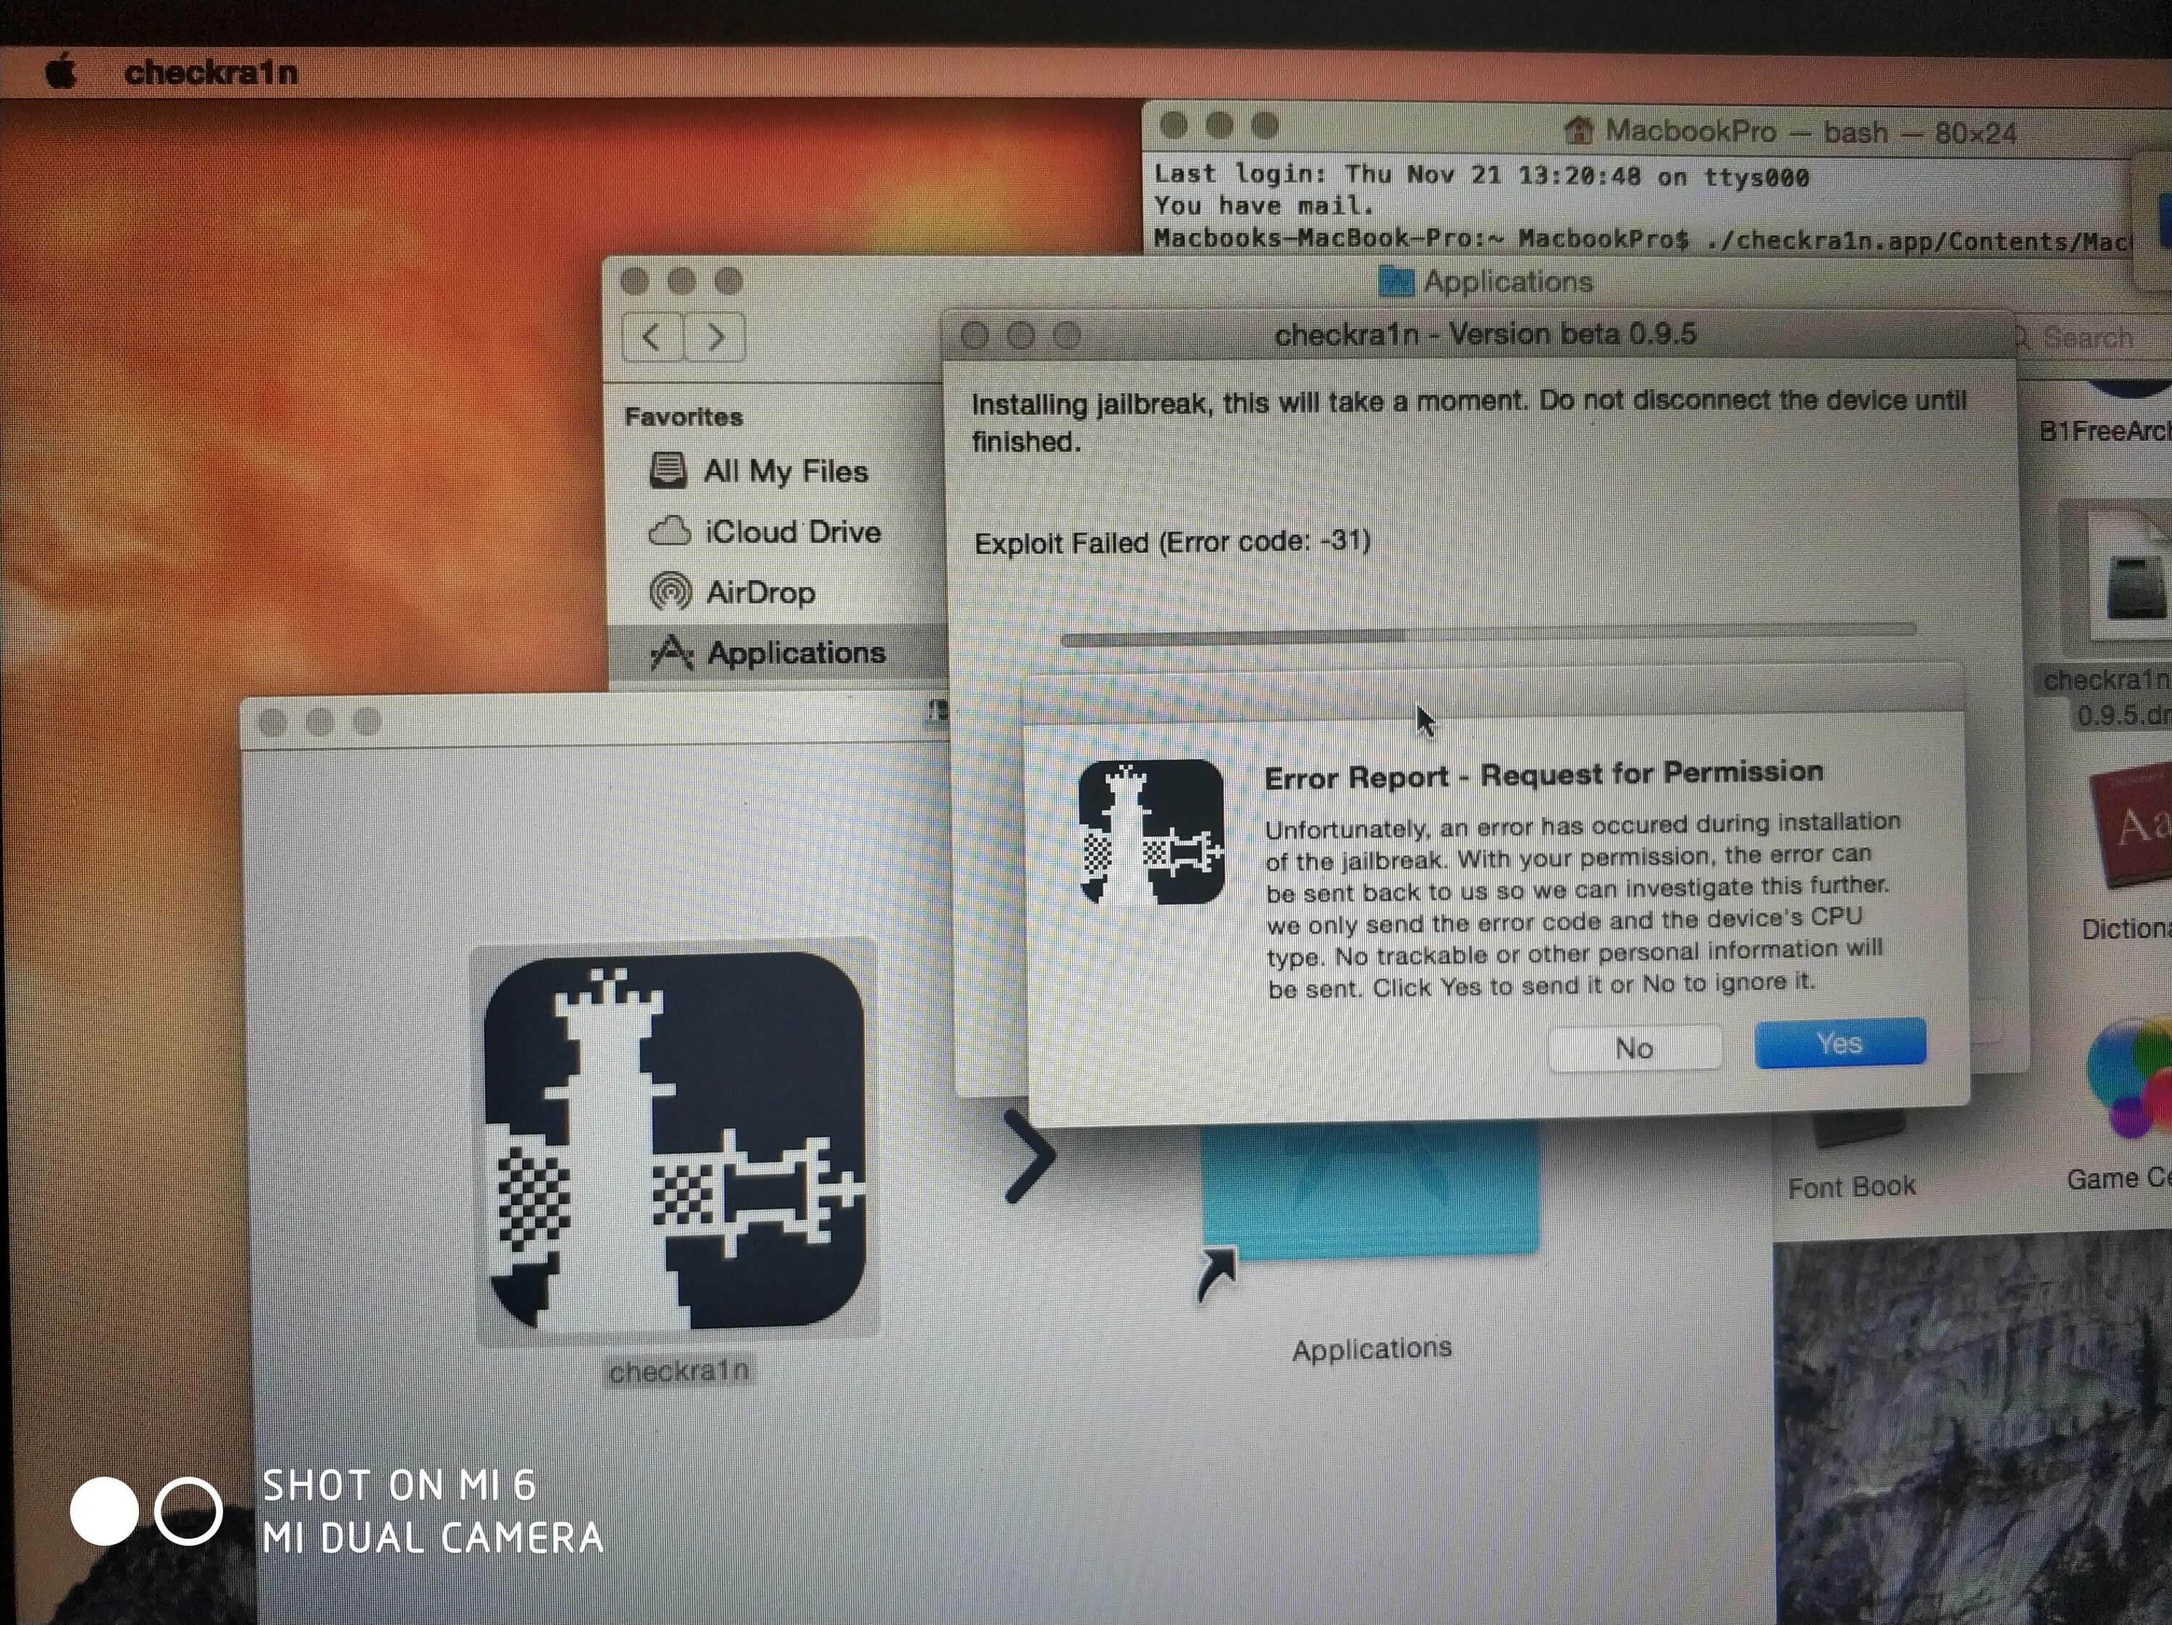This screenshot has width=2172, height=1625.
Task: Open the checkra1n menu bar item
Action: tap(210, 72)
